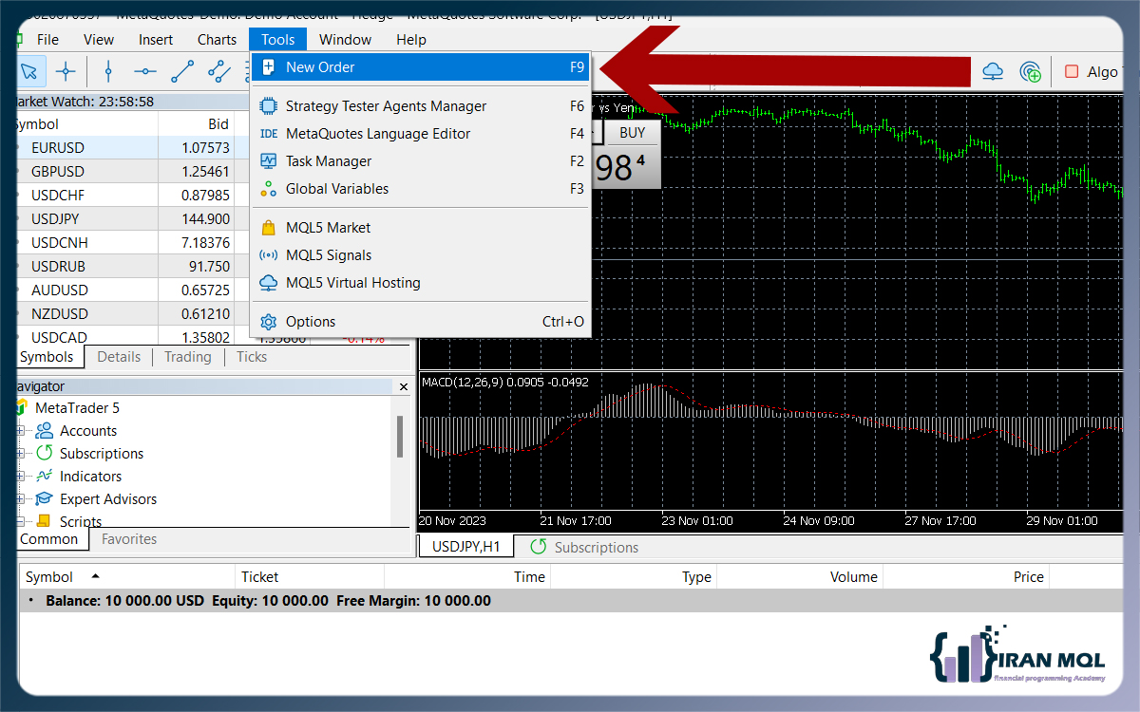Image resolution: width=1140 pixels, height=712 pixels.
Task: Click the Price column header
Action: 967,577
